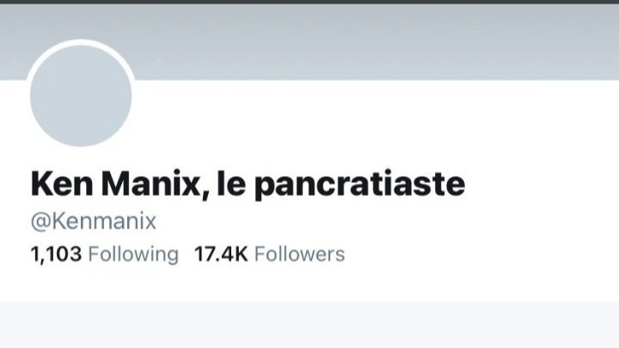Click the dark bar atop the banner
Viewport: 619px width, 348px height.
click(x=309, y=2)
